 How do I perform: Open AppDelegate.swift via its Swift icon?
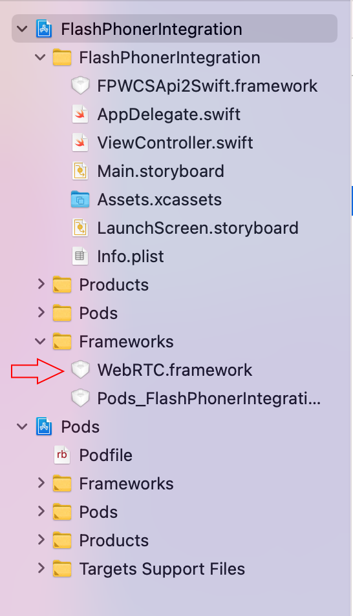tap(80, 114)
